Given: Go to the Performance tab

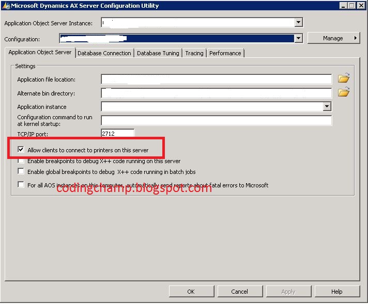Looking at the screenshot, I should point(225,53).
